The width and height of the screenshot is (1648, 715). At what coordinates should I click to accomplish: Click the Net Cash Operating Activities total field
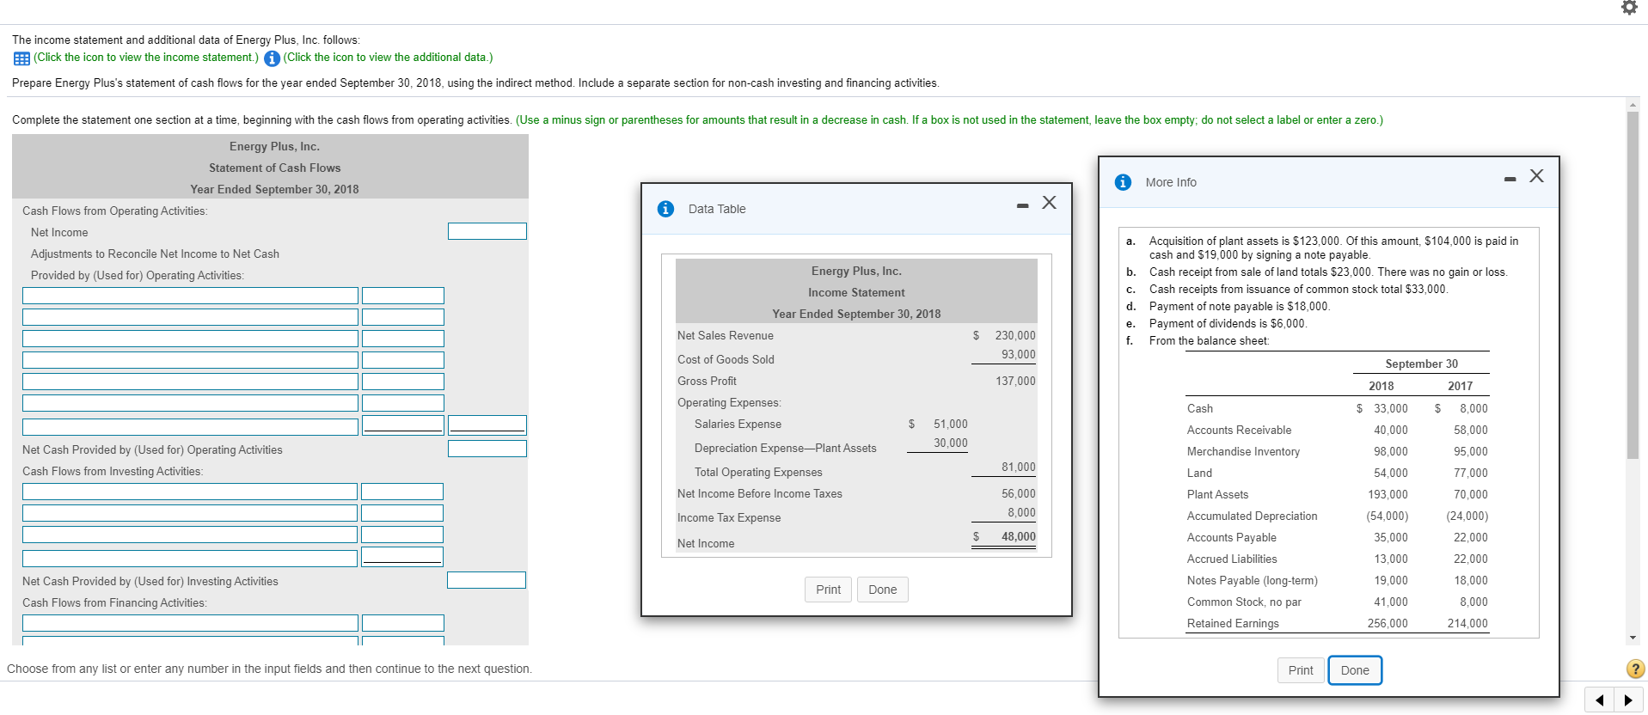pos(487,449)
